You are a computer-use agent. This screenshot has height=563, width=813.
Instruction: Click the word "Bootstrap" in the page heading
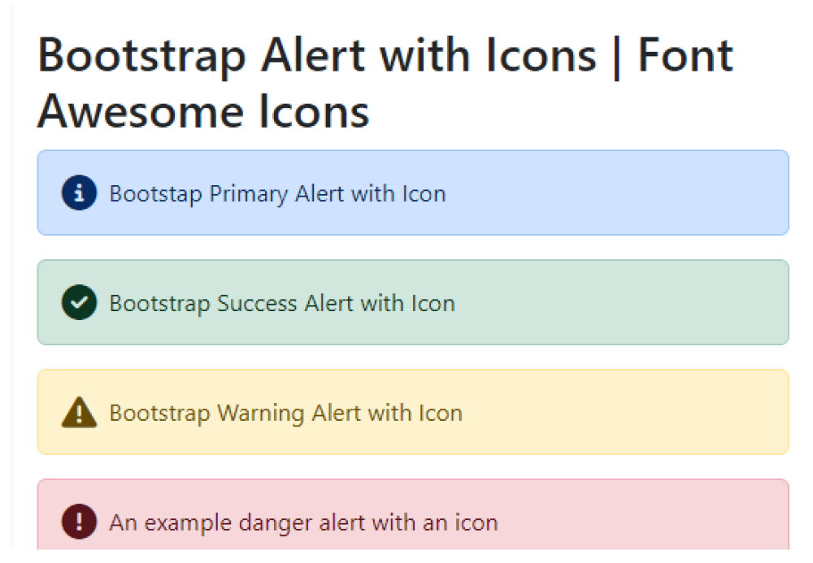(x=141, y=57)
